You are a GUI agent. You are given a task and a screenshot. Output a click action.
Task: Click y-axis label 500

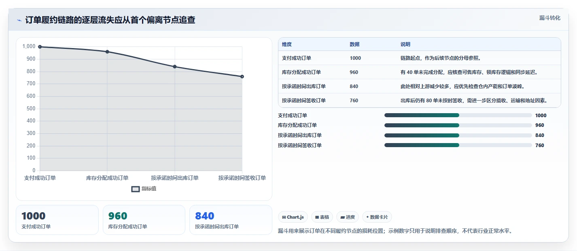click(31, 109)
